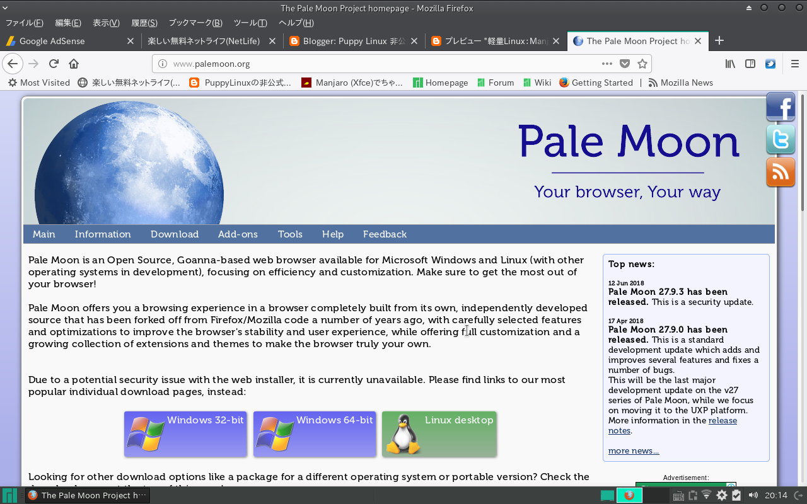Screen dimensions: 807x504
Task: Go to the browser home page icon
Action: coord(74,64)
